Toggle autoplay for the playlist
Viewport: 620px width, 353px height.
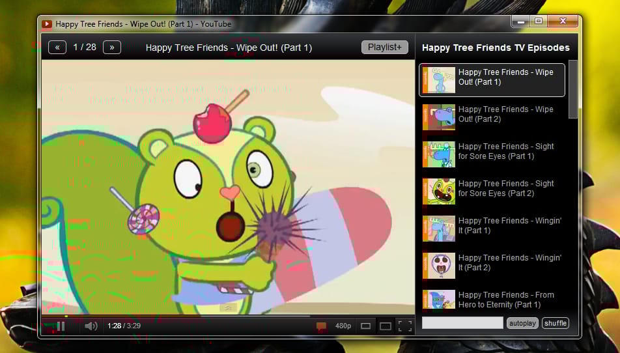522,323
